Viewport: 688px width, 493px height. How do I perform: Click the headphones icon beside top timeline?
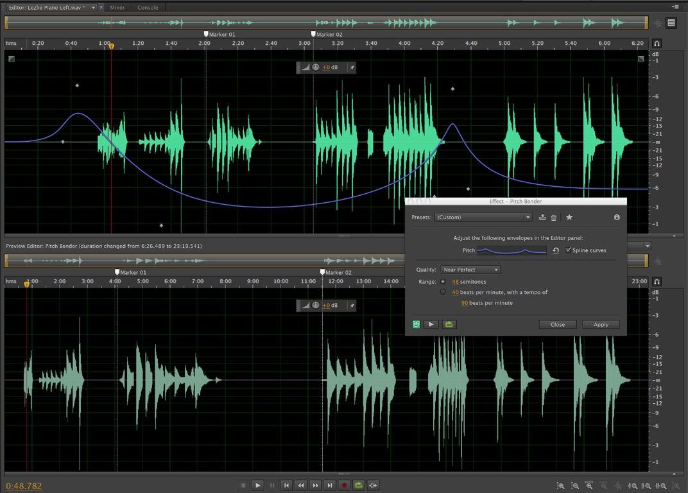[657, 43]
